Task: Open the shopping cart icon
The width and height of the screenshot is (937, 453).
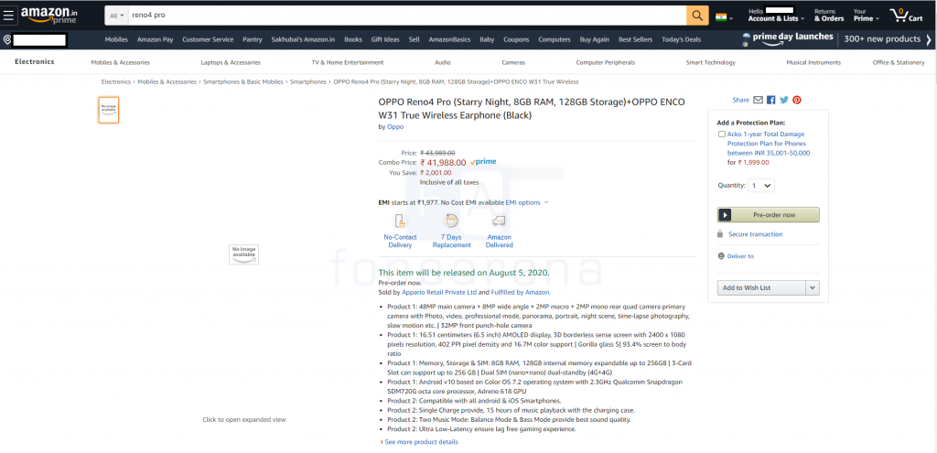Action: click(x=901, y=16)
